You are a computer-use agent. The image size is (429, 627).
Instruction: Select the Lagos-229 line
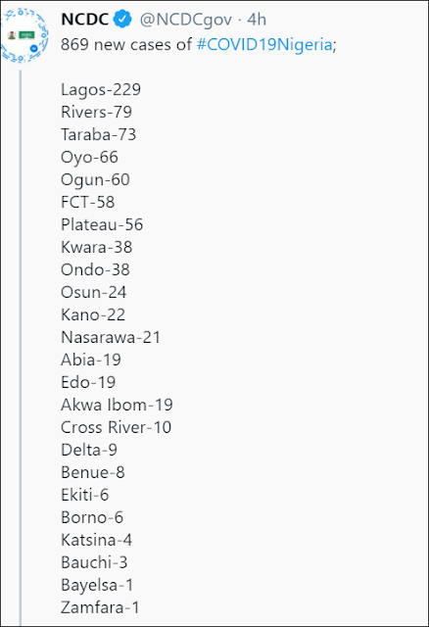point(101,89)
